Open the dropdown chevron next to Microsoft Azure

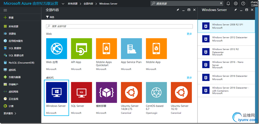click(x=63, y=3)
